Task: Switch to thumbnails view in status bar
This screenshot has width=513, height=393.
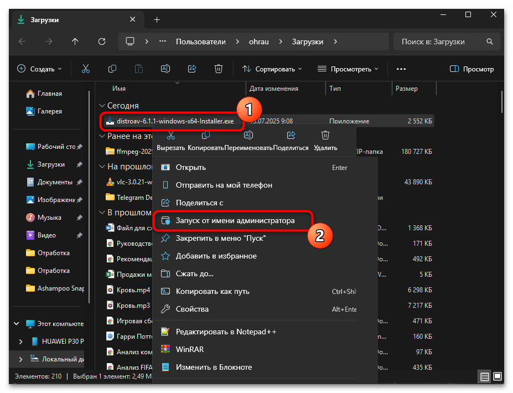Action: 497,377
